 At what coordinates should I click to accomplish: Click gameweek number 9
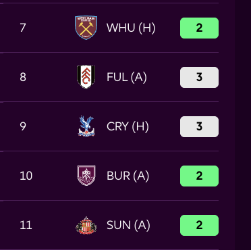pyautogui.click(x=23, y=126)
